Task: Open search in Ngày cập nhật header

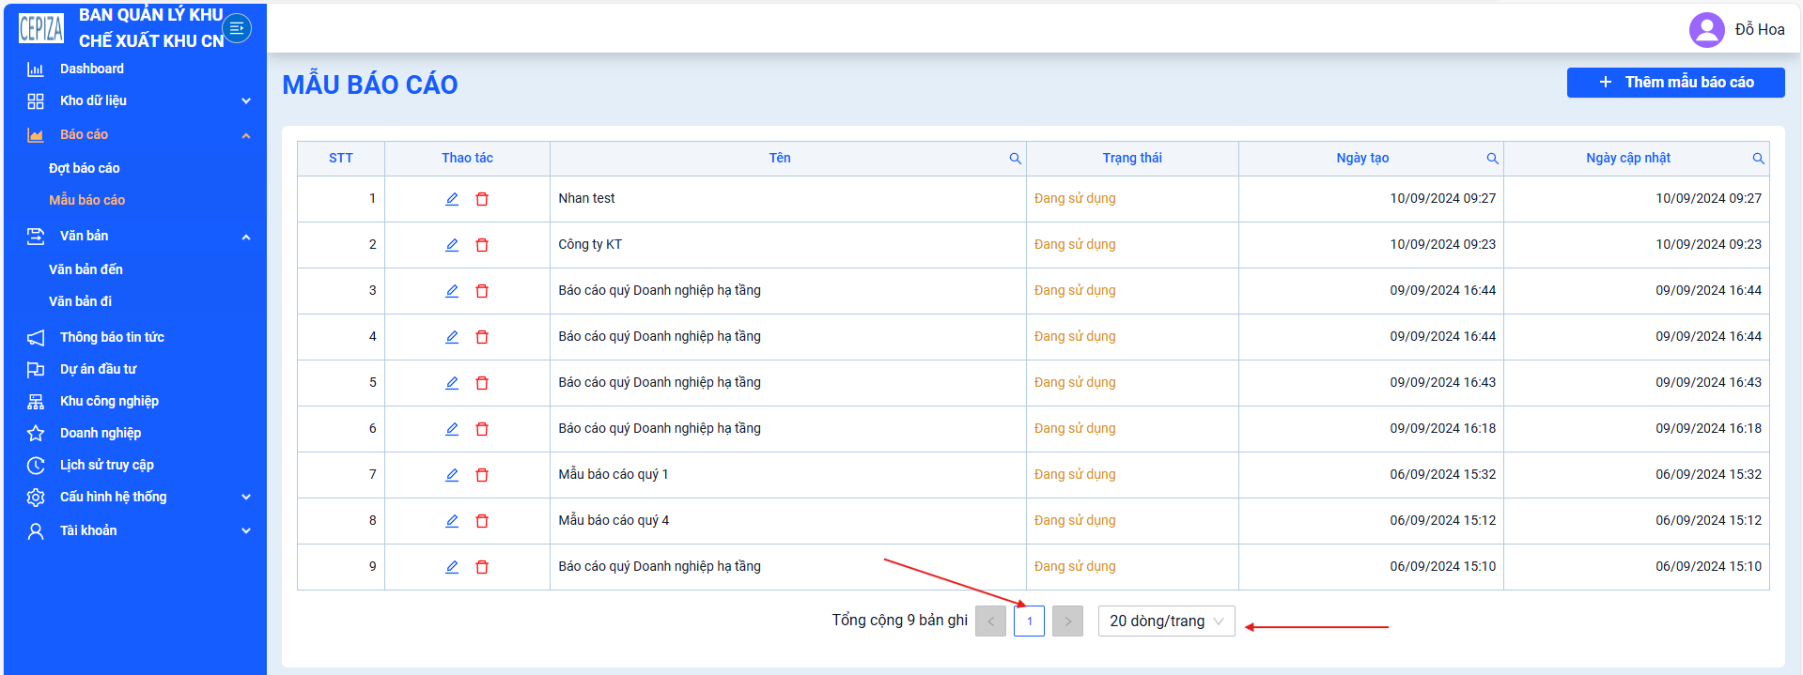Action: pos(1758,159)
